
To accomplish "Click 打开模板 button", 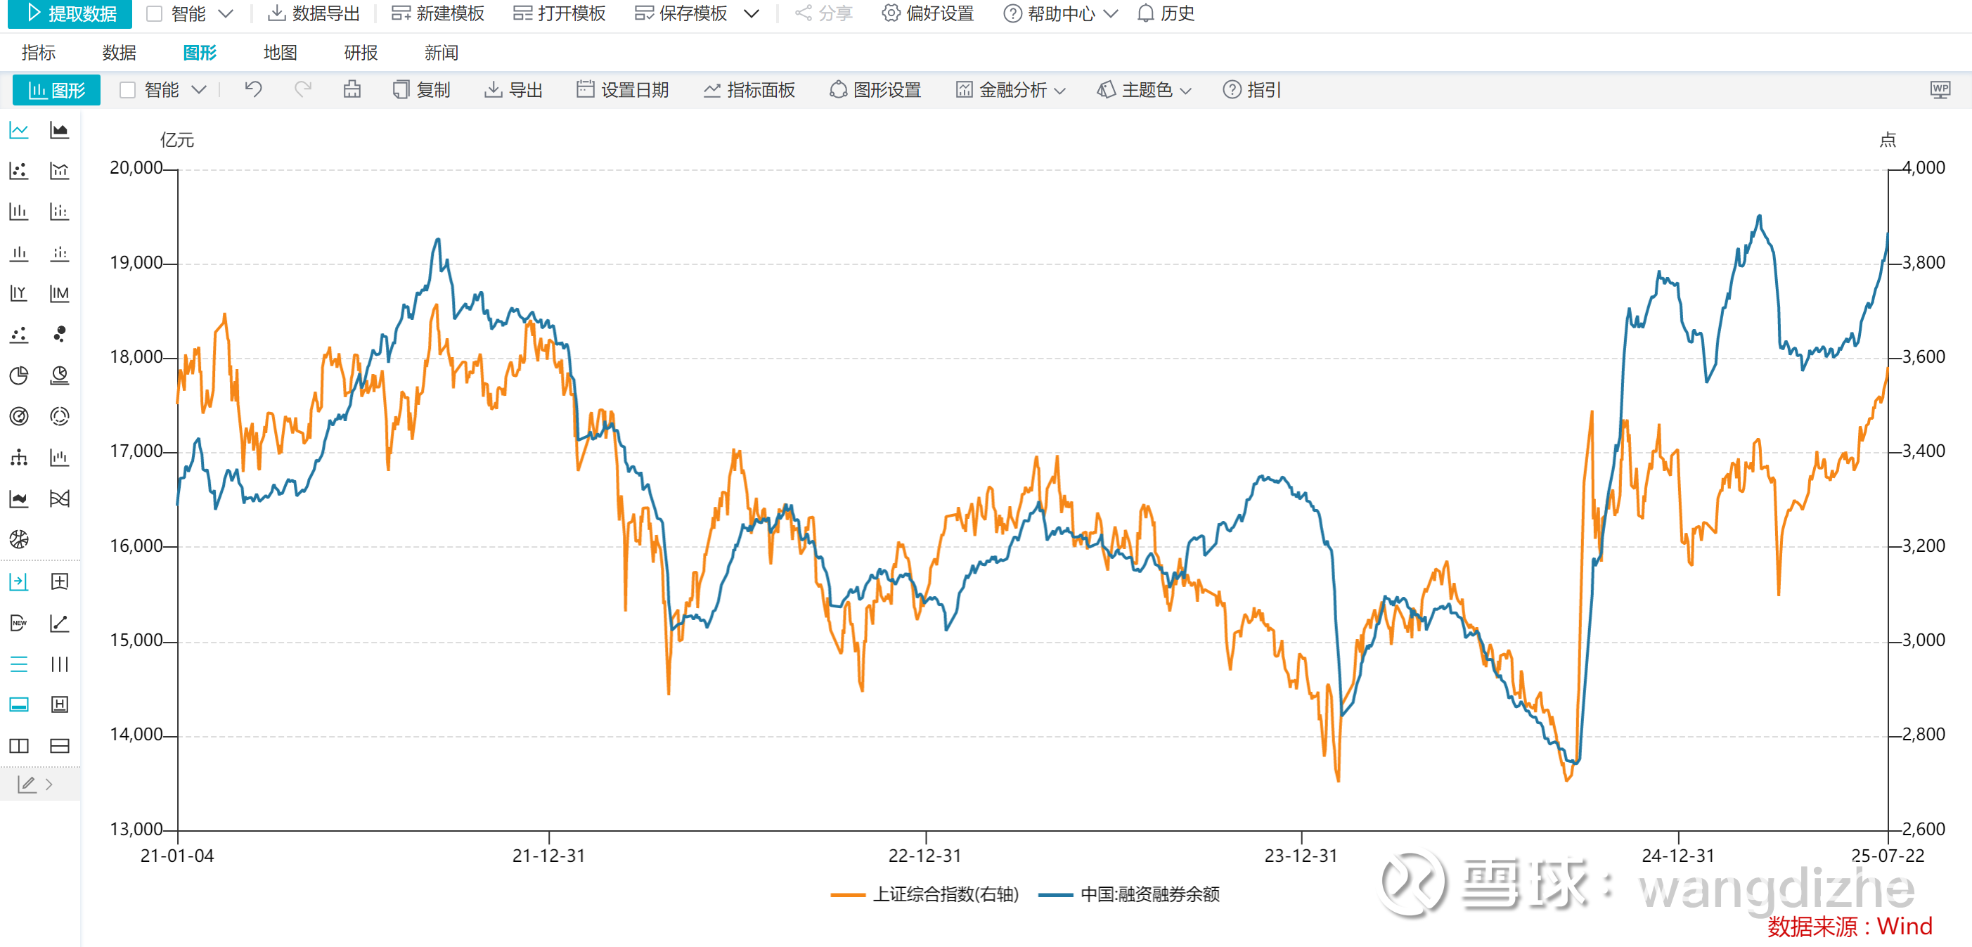I will (559, 14).
